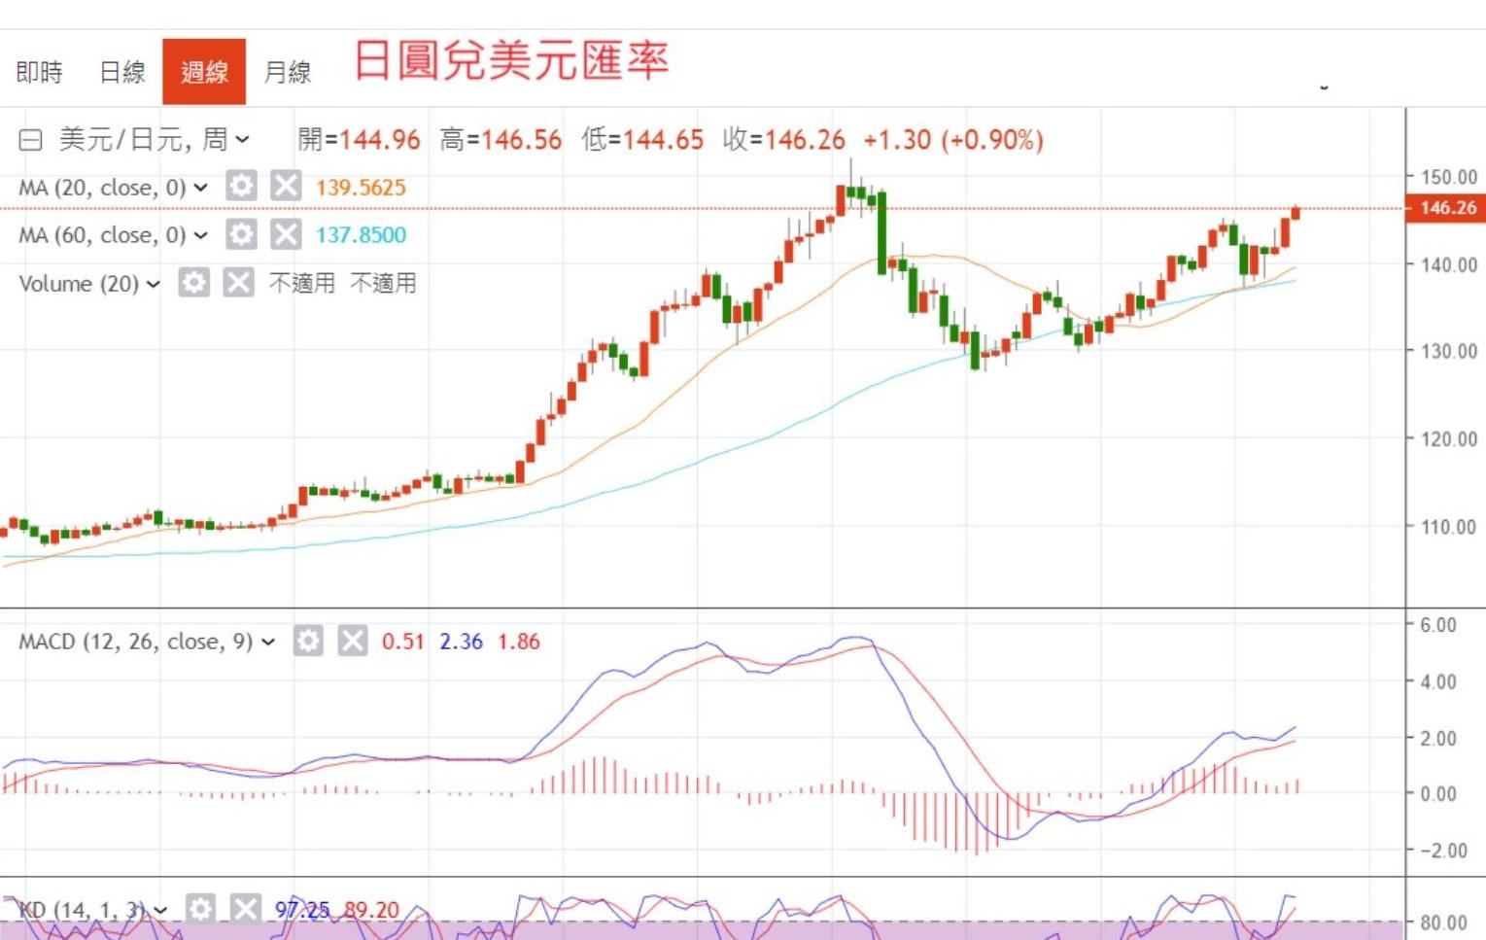This screenshot has width=1486, height=940.
Task: Remove the Volume (20) indicator
Action: coord(238,283)
